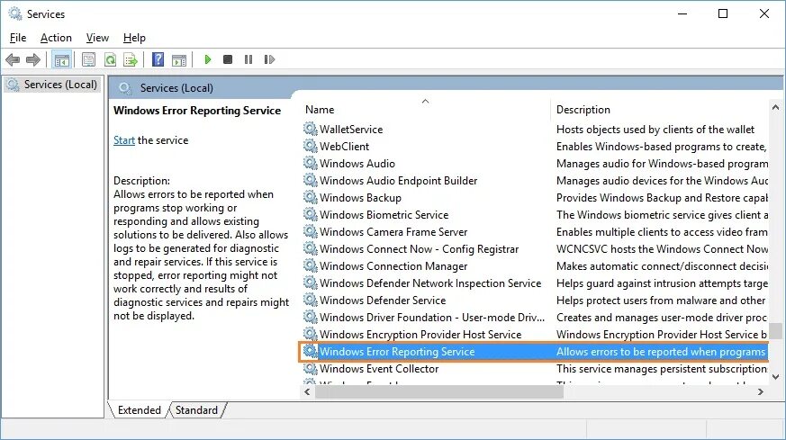Click vertical scrollbar down arrow

(x=775, y=377)
